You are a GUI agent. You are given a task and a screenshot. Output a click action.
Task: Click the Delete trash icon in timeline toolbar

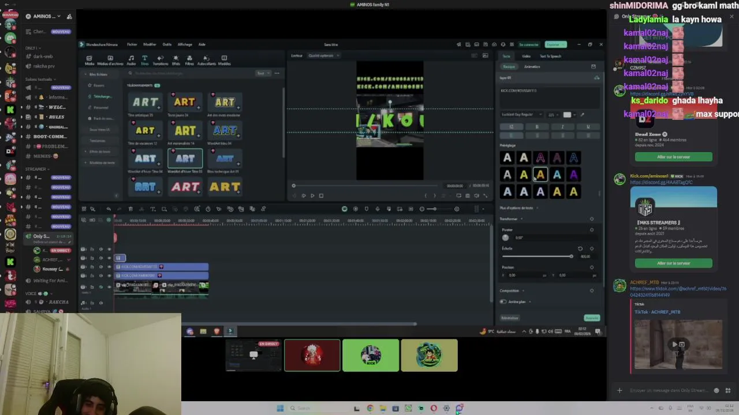[130, 209]
